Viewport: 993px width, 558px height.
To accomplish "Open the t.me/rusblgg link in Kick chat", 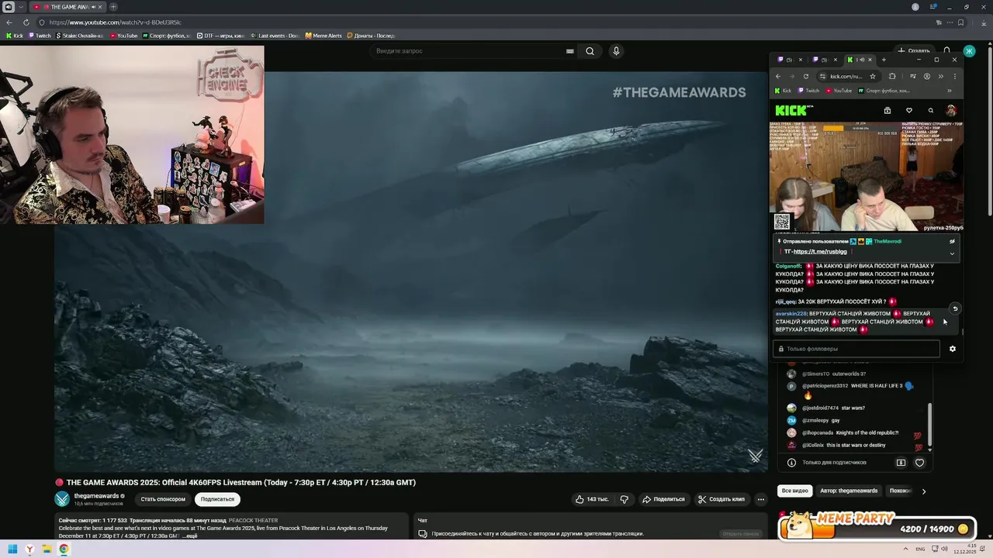I will [x=819, y=252].
